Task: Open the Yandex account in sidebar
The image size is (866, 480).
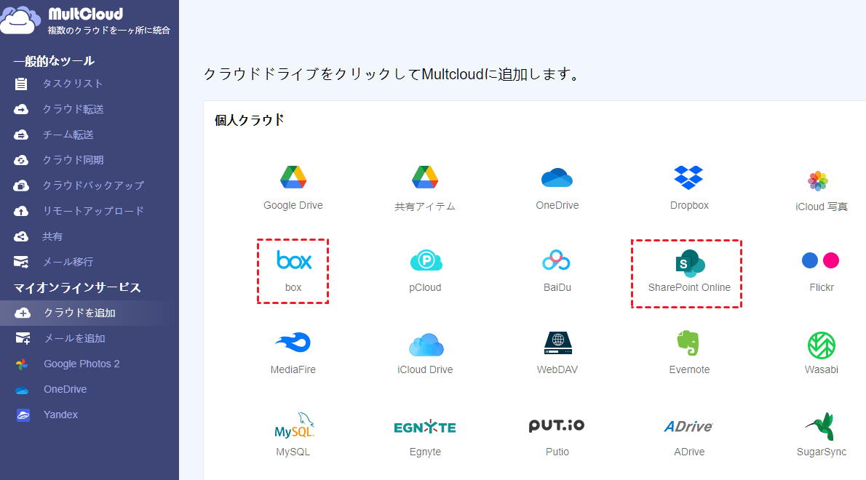Action: 60,415
